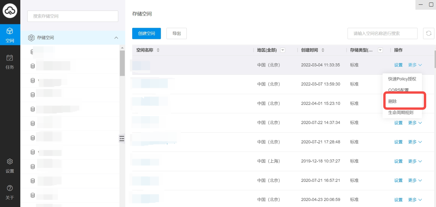Refresh the storage space list

pos(429,33)
